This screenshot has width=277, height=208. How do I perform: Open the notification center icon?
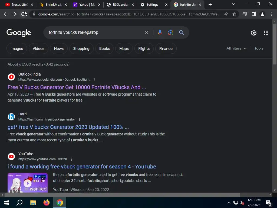point(269,203)
